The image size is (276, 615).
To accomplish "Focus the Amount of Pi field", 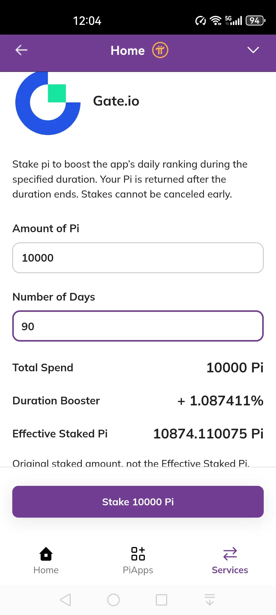I will click(x=138, y=258).
